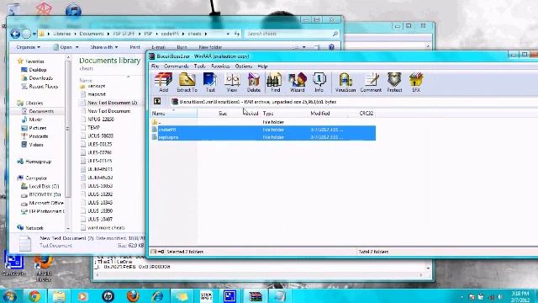Click the PSP STUFF breadcrumb in address bar
Image resolution: width=538 pixels, height=303 pixels.
click(124, 34)
